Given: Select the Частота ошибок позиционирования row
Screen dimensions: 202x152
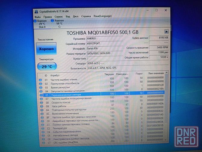Looking at the screenshot, I should click(102, 97).
